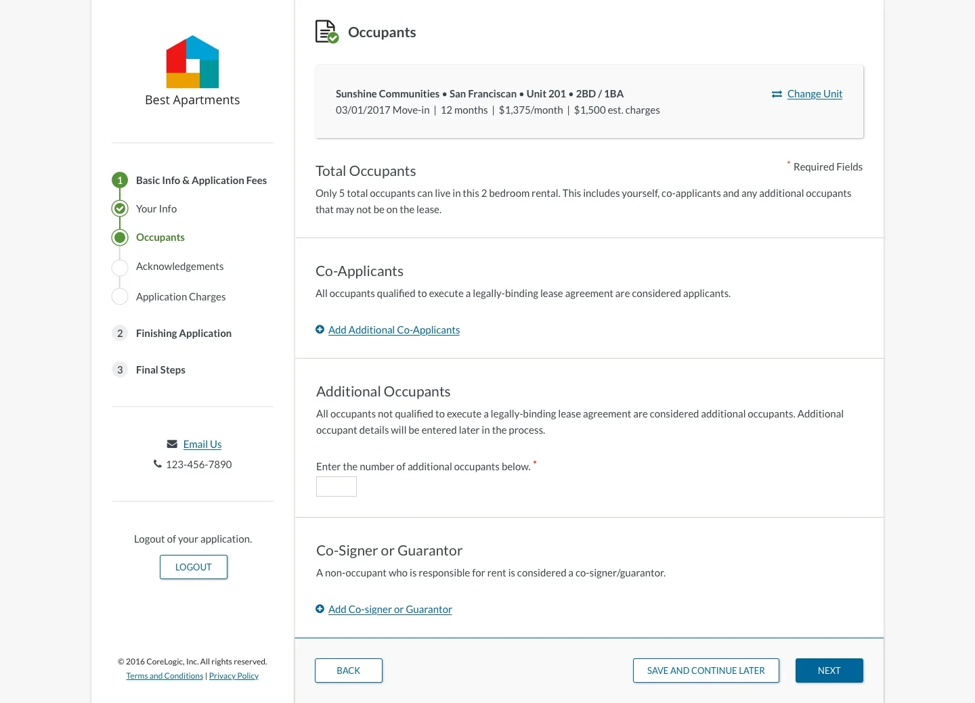Click the Occupants document checkmark icon
Image resolution: width=975 pixels, height=703 pixels.
[x=327, y=32]
